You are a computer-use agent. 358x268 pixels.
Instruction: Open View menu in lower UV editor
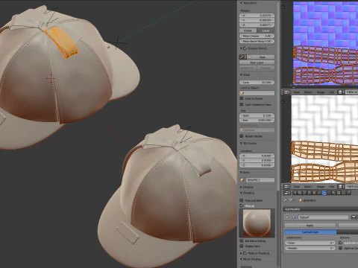[297, 186]
